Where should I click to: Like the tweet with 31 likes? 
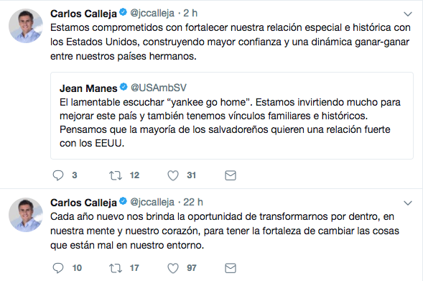pyautogui.click(x=173, y=175)
